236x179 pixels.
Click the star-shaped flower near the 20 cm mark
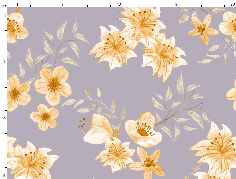coord(202,28)
